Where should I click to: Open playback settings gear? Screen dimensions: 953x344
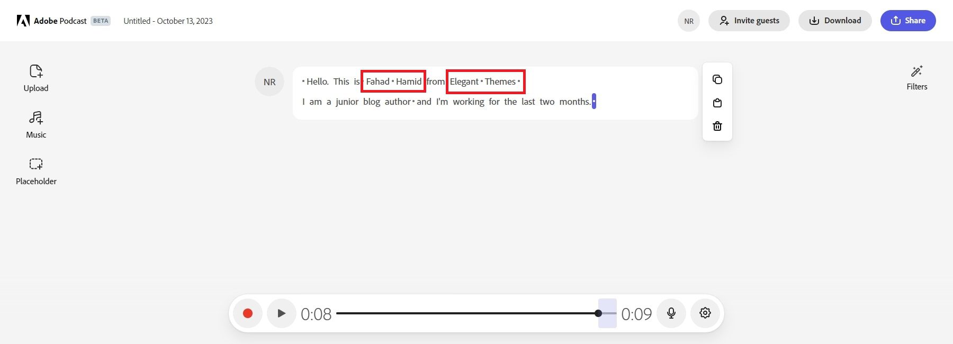click(x=705, y=313)
